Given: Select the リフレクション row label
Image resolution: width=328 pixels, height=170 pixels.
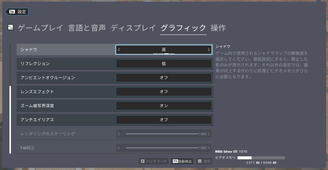Looking at the screenshot, I should [35, 64].
